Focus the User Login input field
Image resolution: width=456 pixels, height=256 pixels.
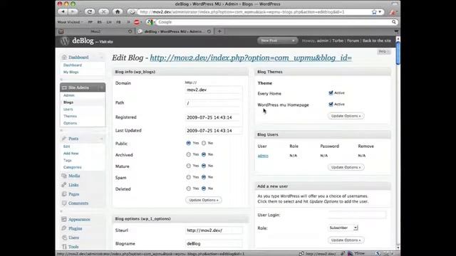point(358,215)
